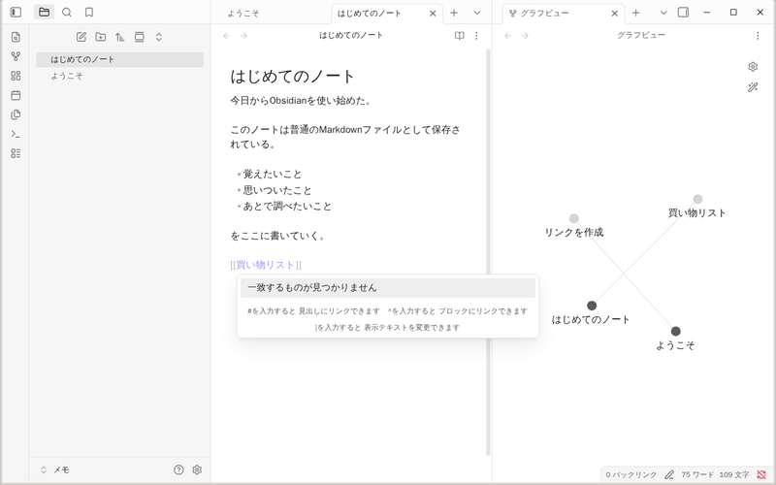Open more options in graph view
Image resolution: width=776 pixels, height=485 pixels.
[758, 36]
